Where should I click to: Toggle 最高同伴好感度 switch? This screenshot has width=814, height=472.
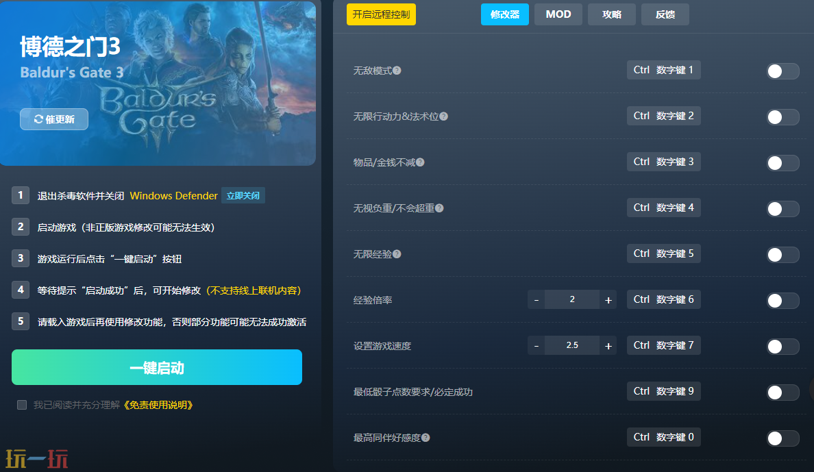pyautogui.click(x=783, y=438)
